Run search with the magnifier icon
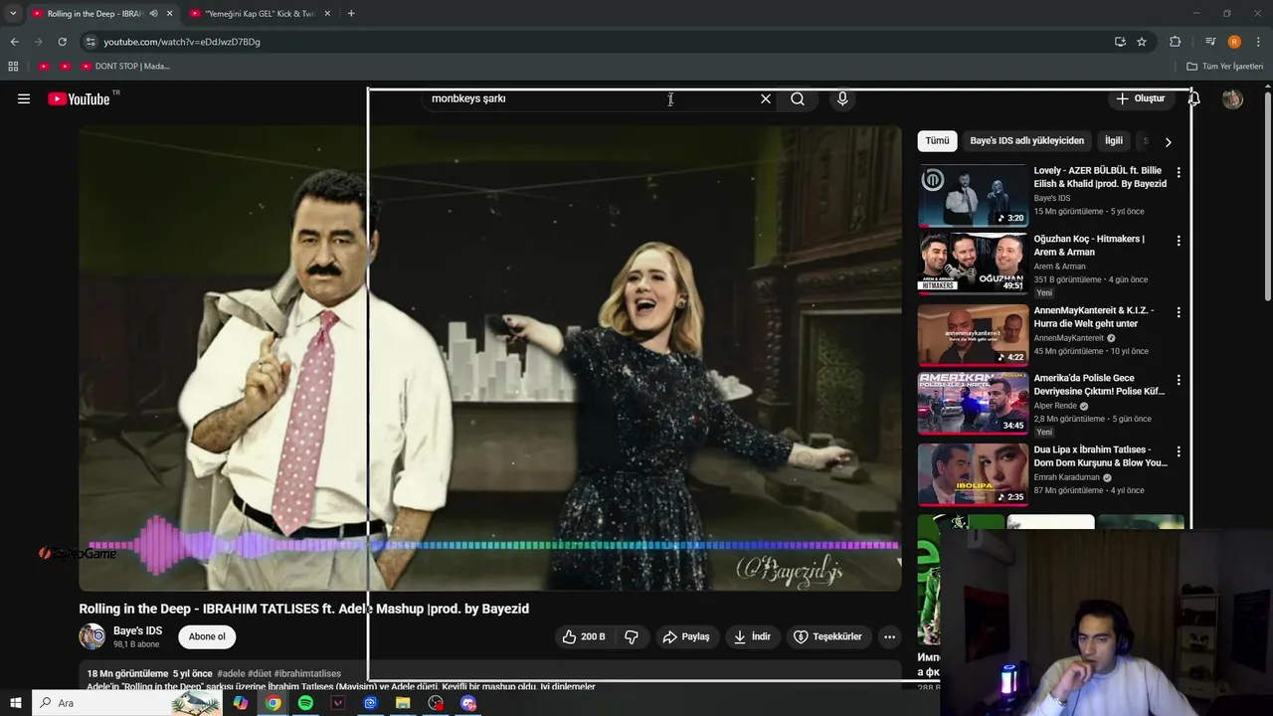The image size is (1273, 716). tap(798, 98)
